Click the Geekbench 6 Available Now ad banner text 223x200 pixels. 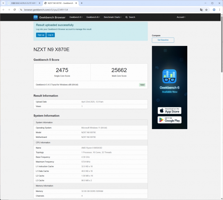point(170,90)
